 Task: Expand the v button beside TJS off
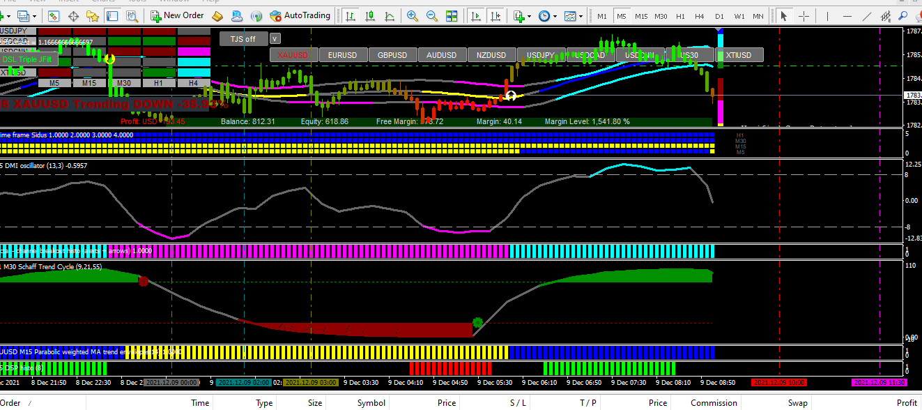(275, 39)
